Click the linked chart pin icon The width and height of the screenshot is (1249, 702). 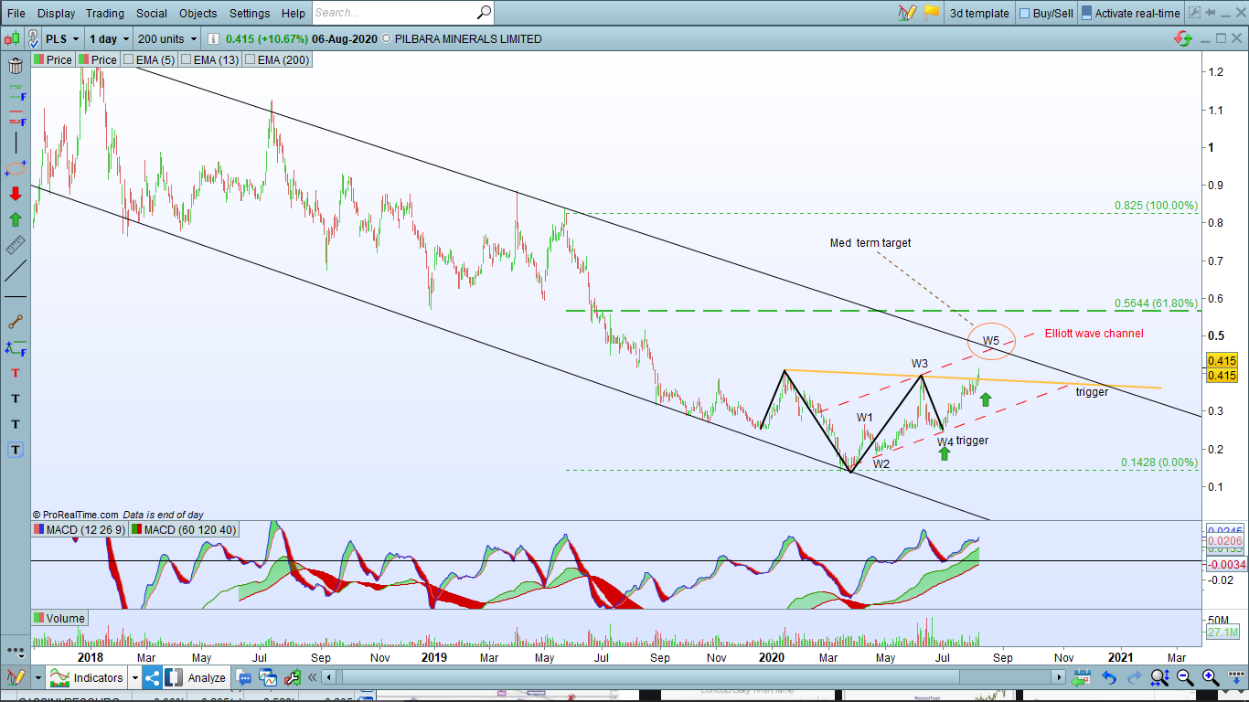point(34,38)
